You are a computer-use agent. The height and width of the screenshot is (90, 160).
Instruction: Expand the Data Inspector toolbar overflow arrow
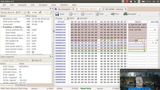[53, 60]
